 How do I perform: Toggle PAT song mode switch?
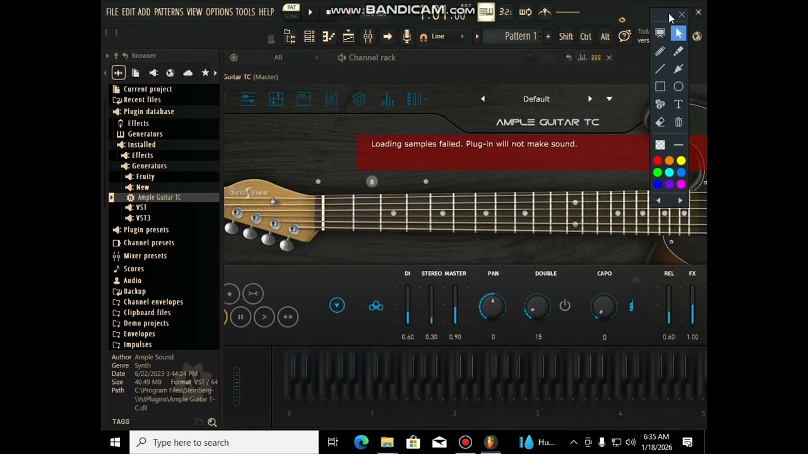pos(292,11)
